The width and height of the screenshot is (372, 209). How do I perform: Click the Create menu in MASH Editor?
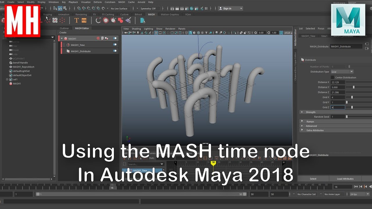point(63,33)
